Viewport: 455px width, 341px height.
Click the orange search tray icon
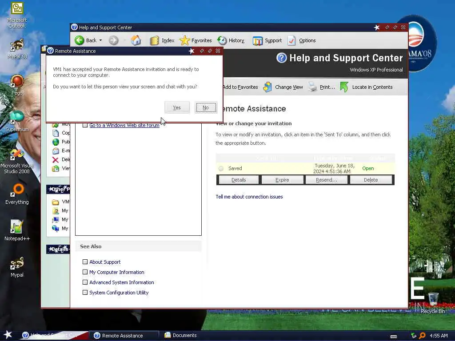click(422, 336)
